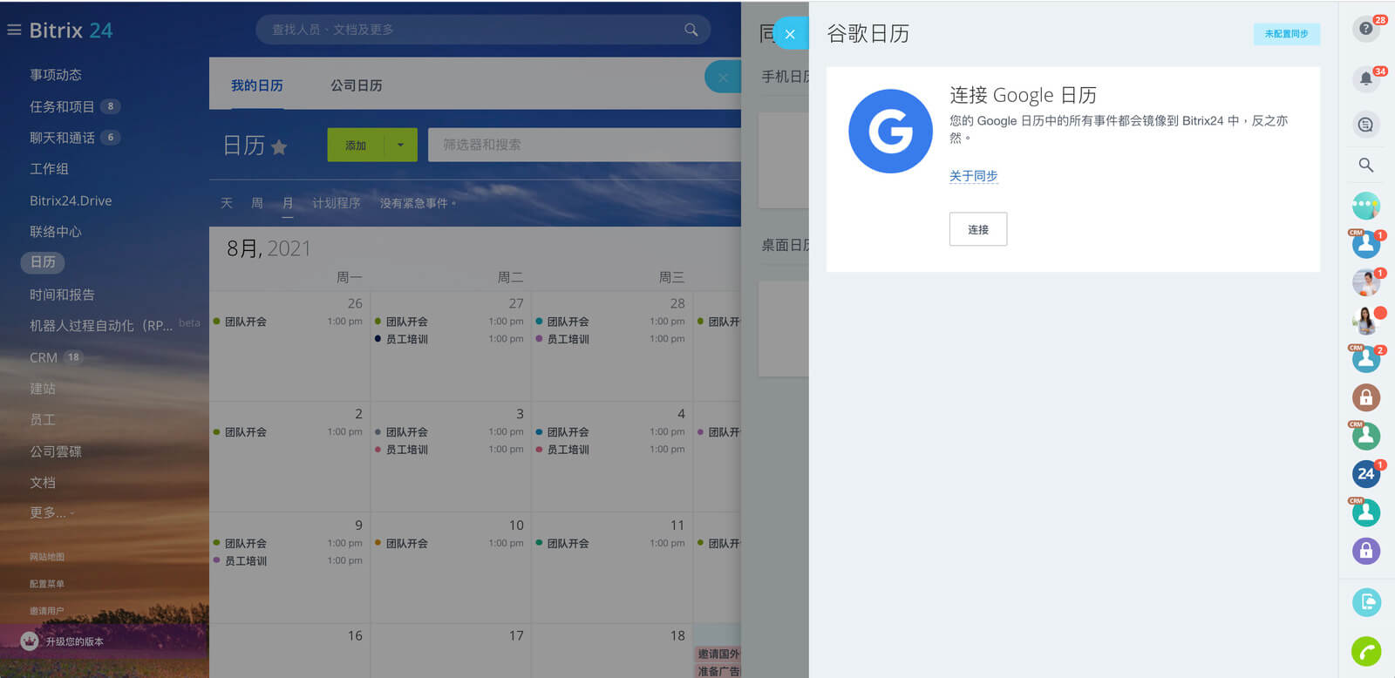The height and width of the screenshot is (678, 1395).
Task: Click 配置菜单 link
Action: [x=47, y=584]
